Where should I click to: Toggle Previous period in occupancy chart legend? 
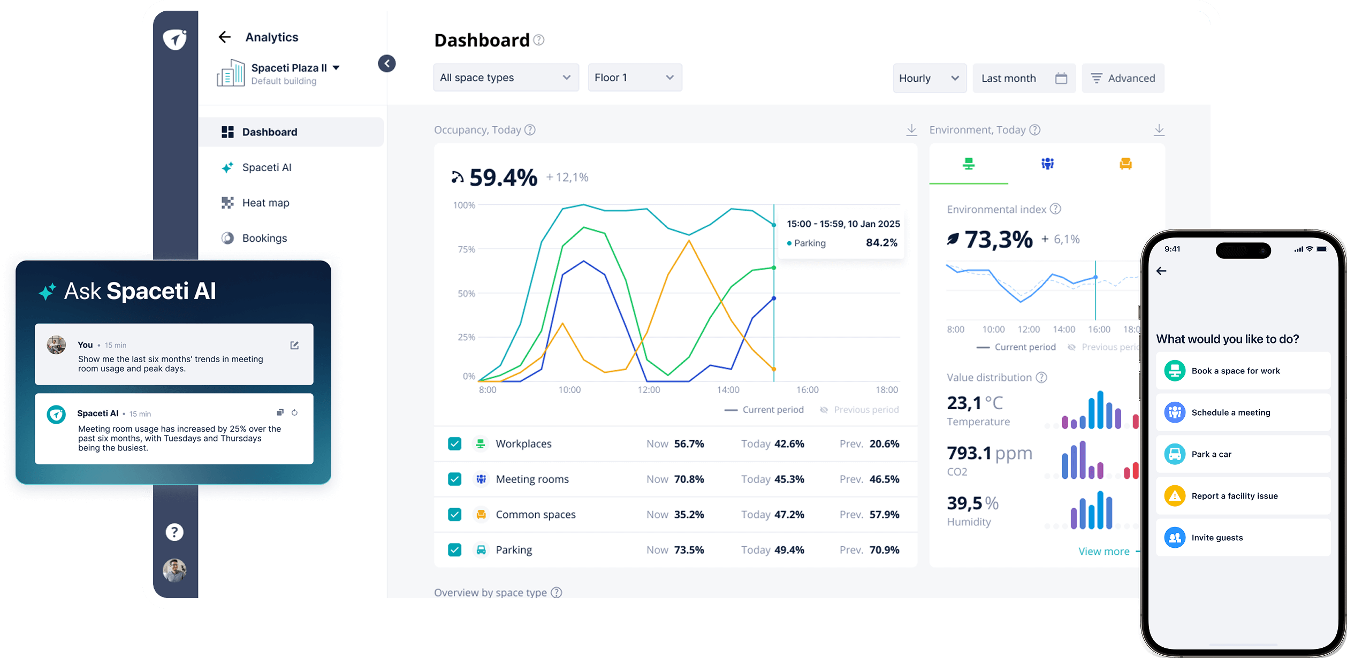coord(859,410)
